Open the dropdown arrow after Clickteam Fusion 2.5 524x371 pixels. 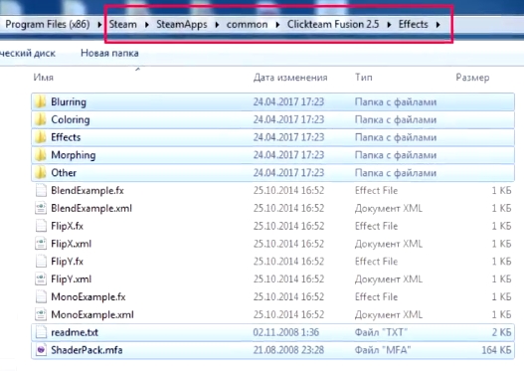(389, 25)
